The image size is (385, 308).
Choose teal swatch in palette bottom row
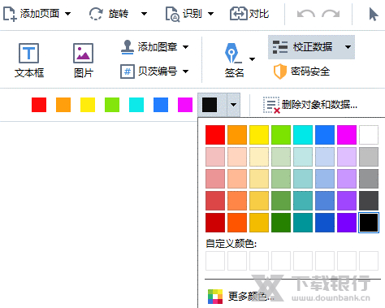(303, 223)
